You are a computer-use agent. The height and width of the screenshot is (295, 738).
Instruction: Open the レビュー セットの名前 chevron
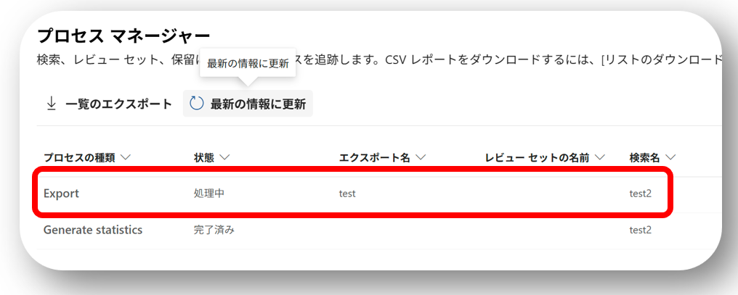point(600,157)
